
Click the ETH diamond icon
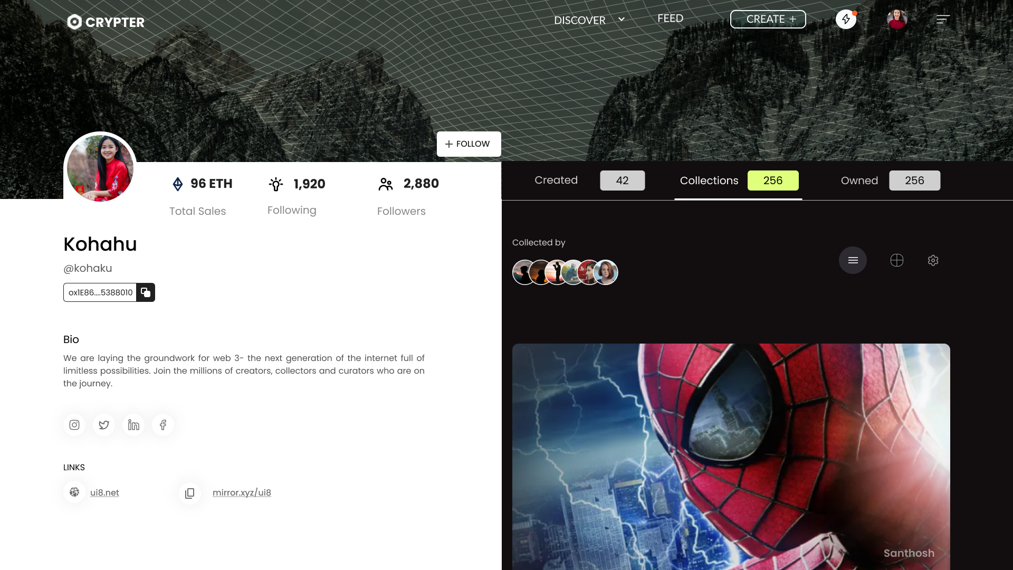click(177, 184)
